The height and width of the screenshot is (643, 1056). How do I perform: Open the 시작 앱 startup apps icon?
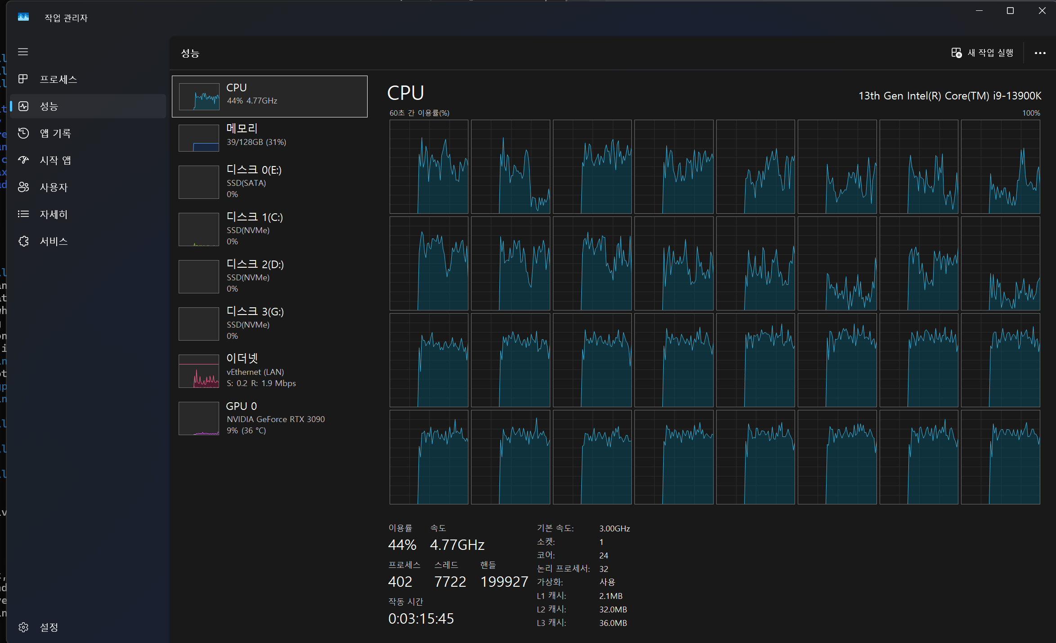(x=23, y=160)
